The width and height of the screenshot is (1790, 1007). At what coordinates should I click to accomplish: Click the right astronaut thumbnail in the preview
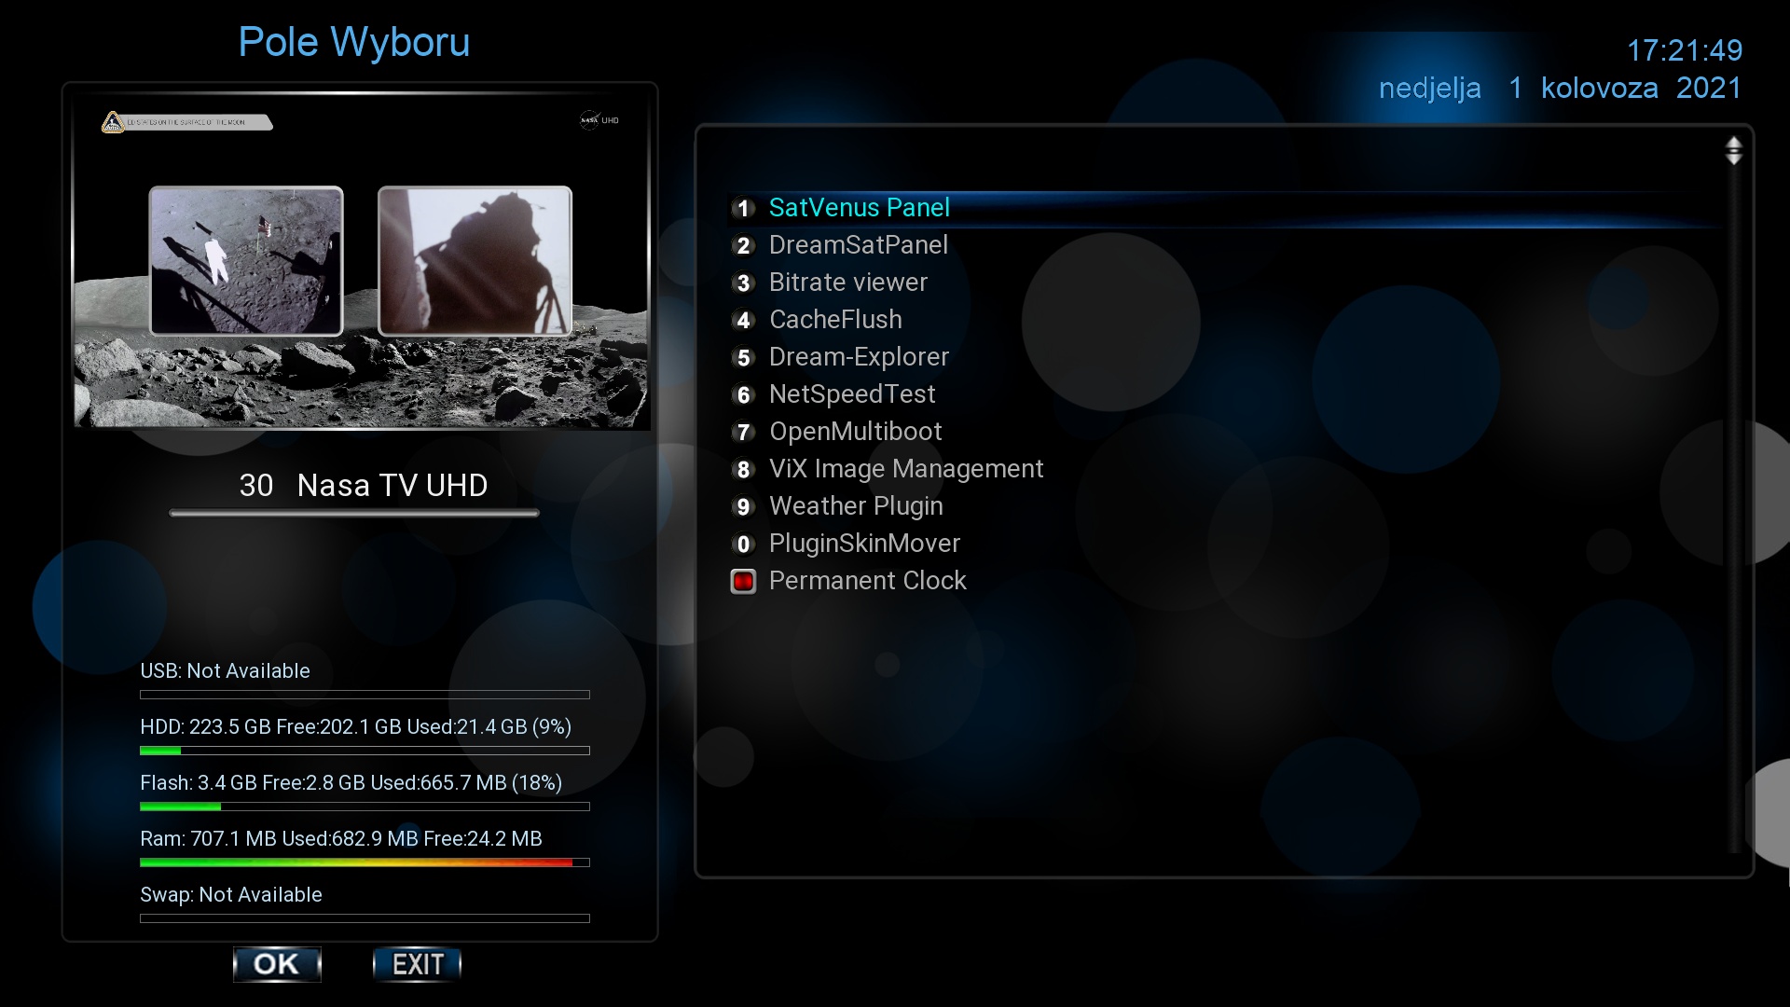point(475,261)
